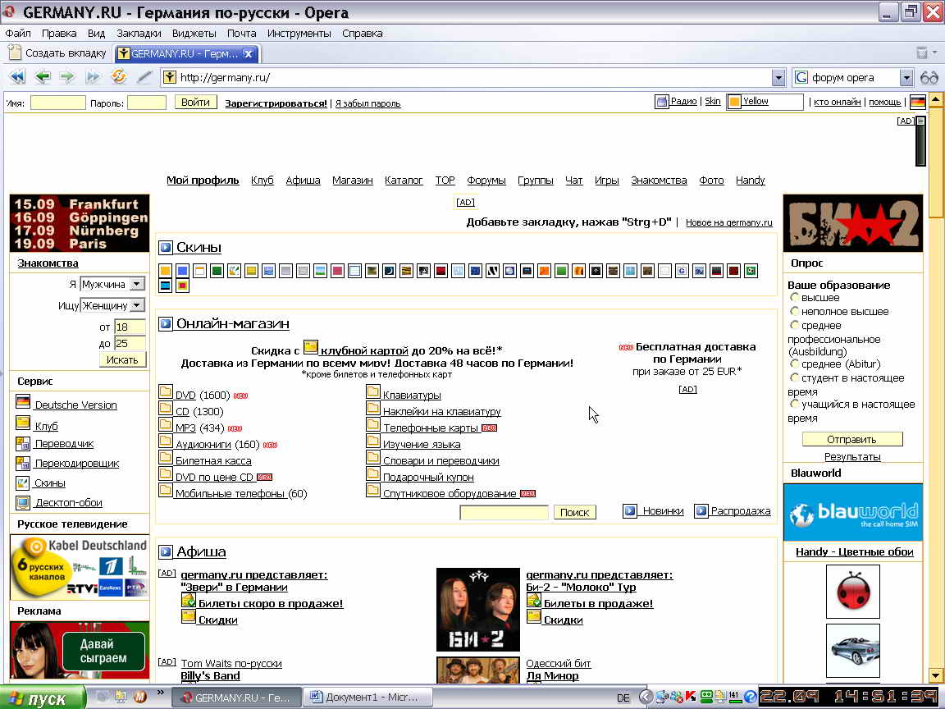Open the search engine dropdown arrow
Viewport: 945px width, 709px height.
pos(906,77)
